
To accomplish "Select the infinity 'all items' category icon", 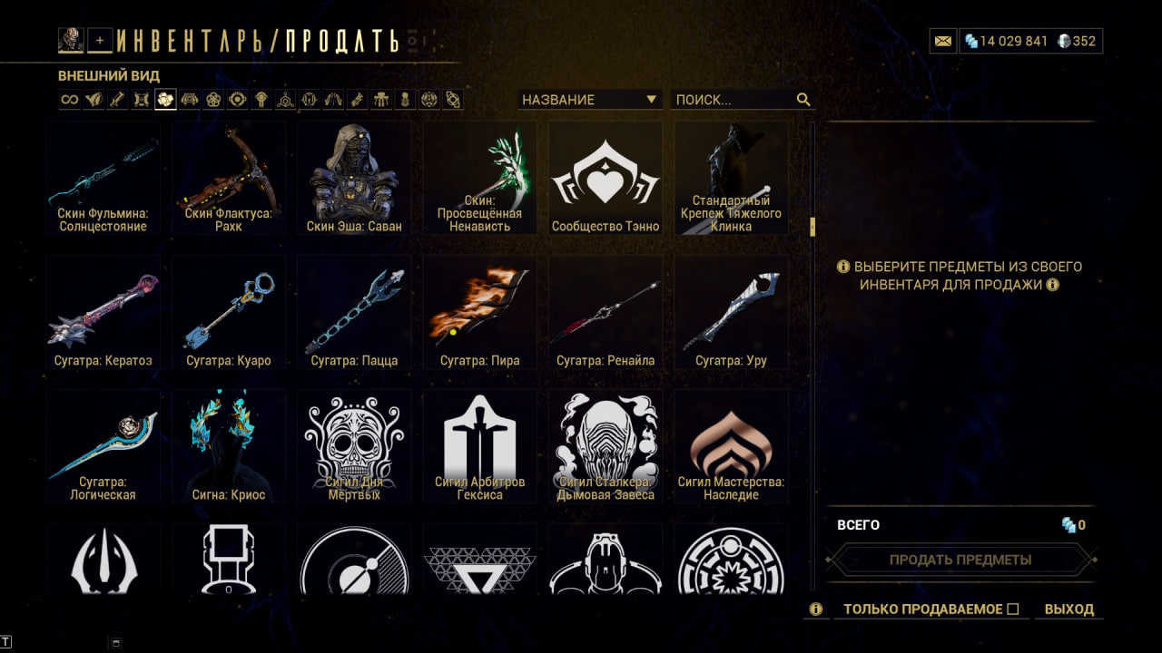I will 70,100.
